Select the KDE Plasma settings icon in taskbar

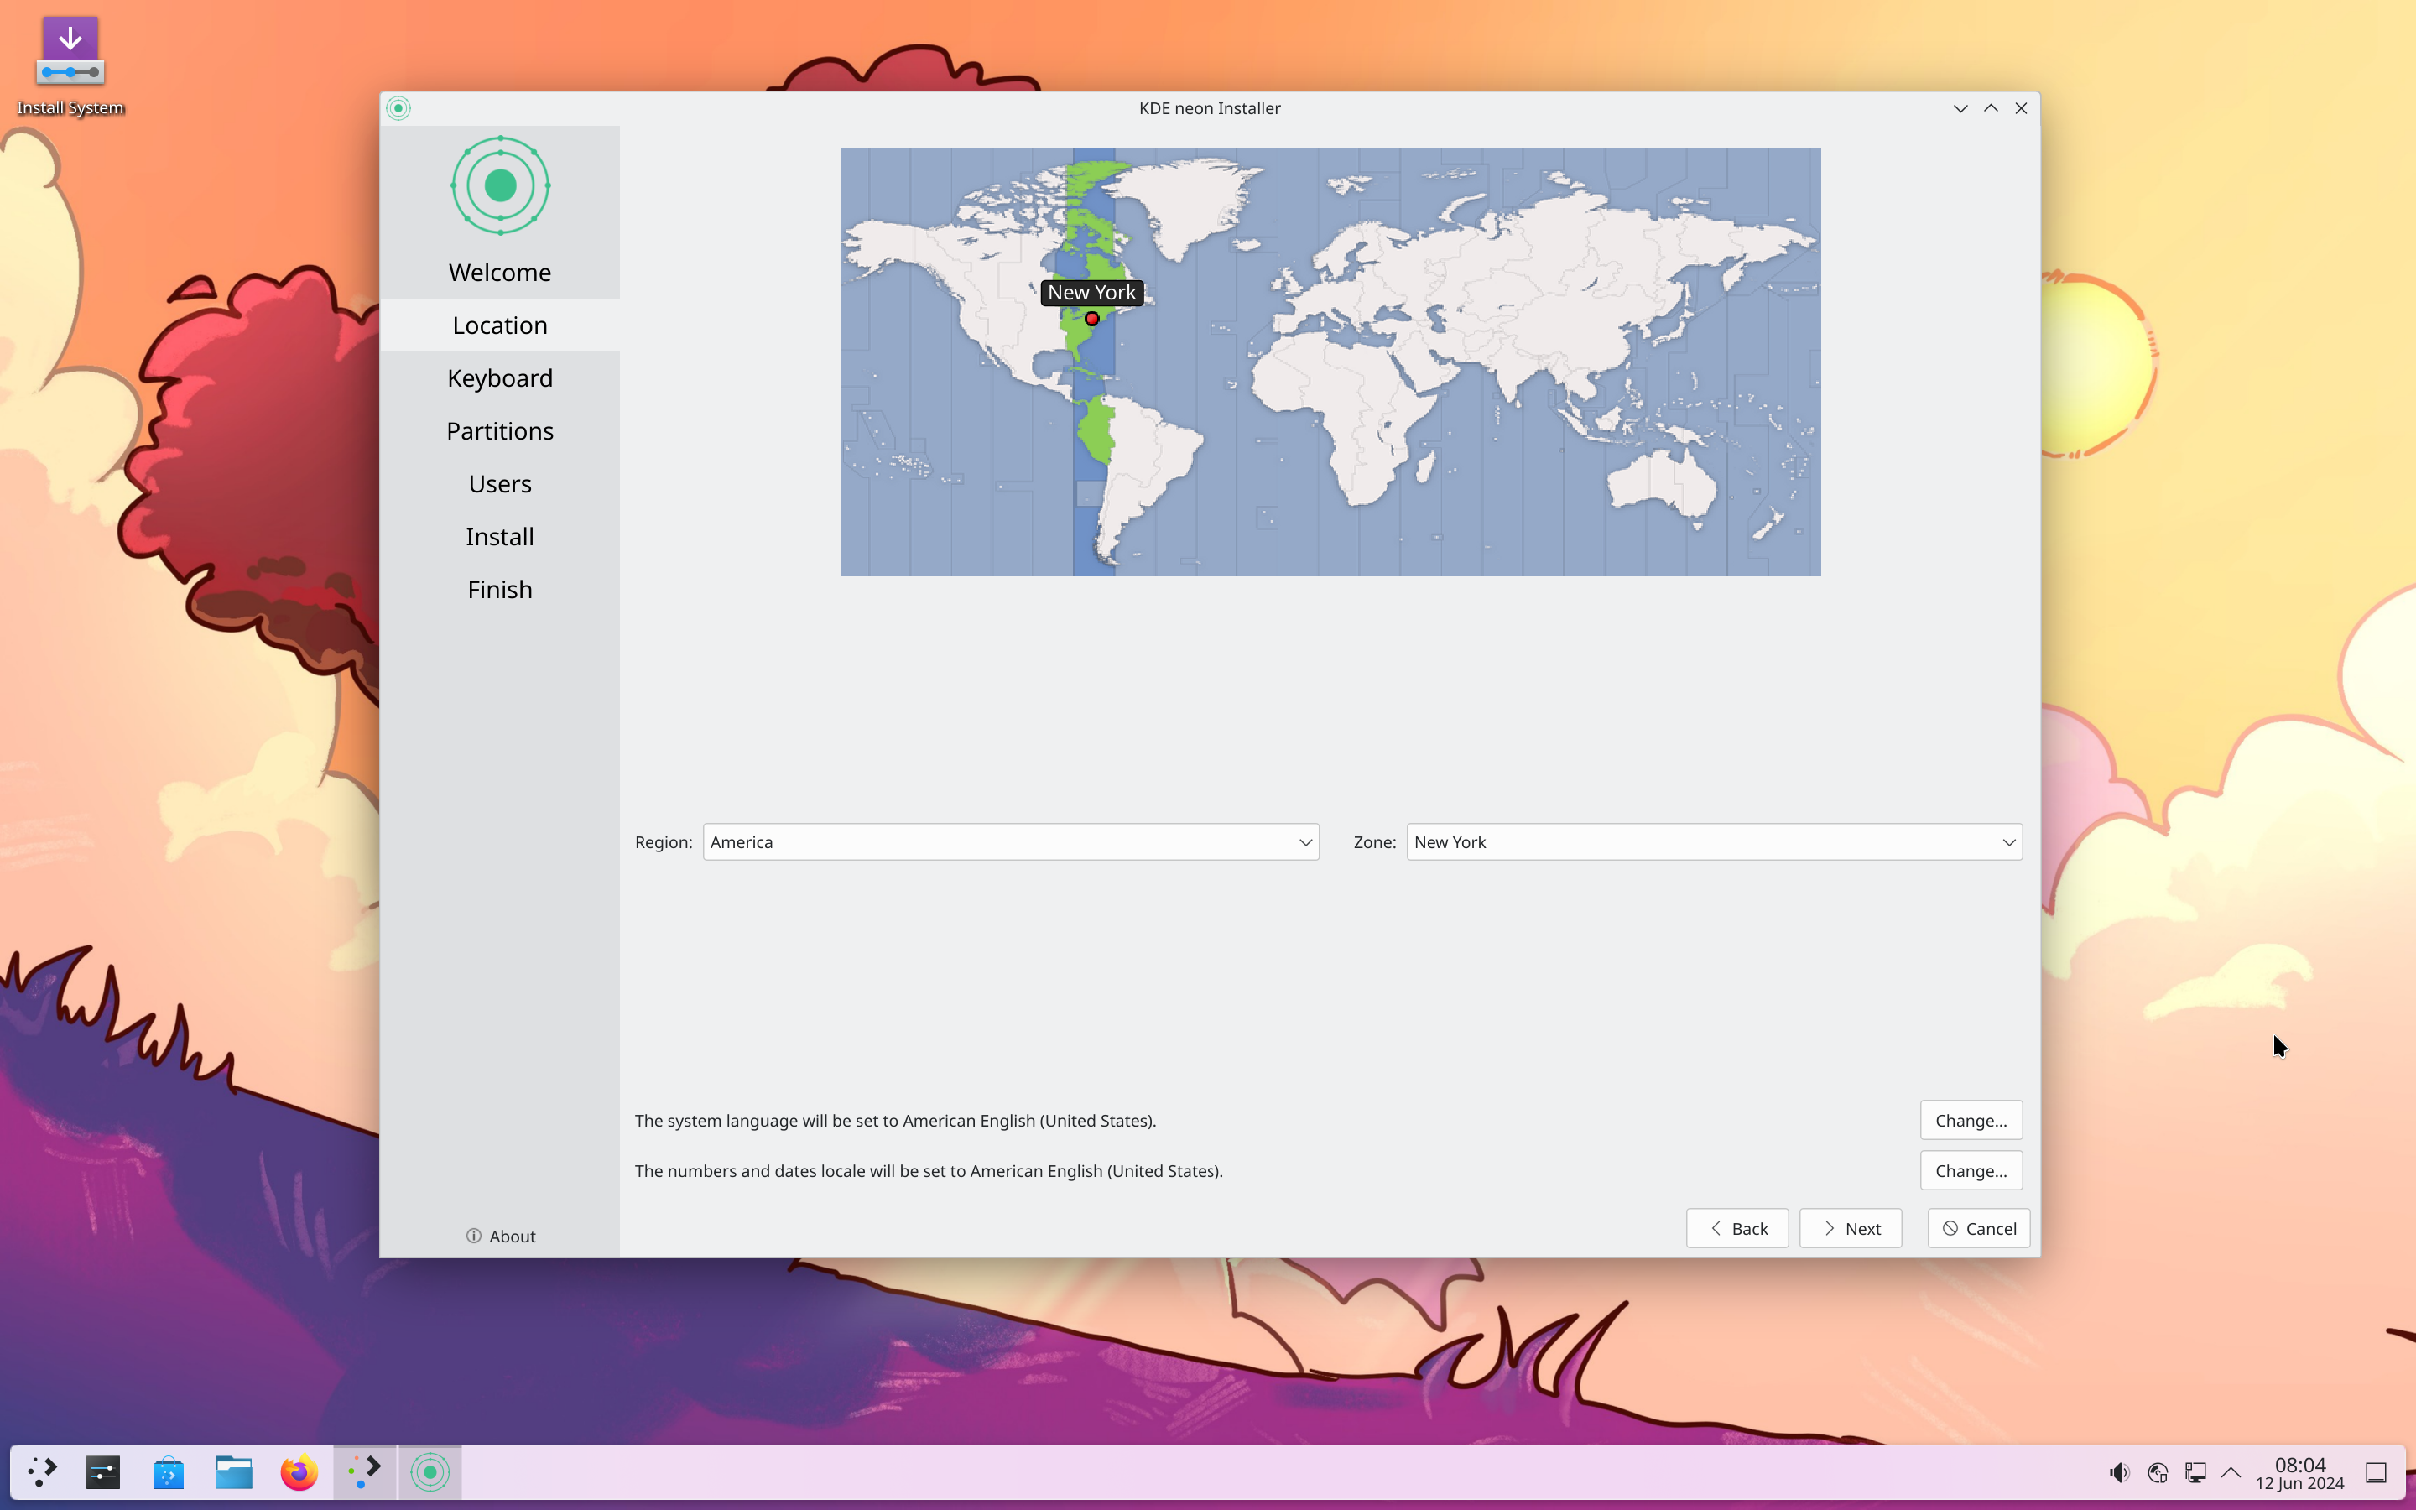point(102,1471)
